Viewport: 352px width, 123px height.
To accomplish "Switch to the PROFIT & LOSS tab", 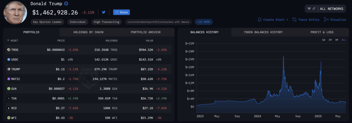I will coord(322,32).
